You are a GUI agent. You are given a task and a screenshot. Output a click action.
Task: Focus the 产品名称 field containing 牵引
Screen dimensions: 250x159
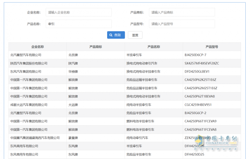click(79, 24)
